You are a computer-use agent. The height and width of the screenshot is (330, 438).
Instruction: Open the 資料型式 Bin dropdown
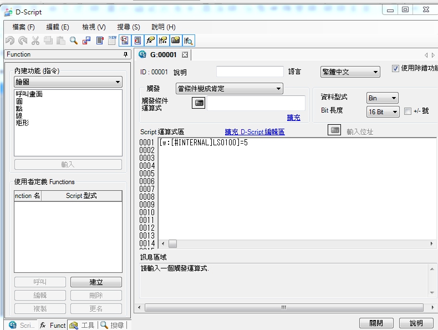(x=382, y=98)
